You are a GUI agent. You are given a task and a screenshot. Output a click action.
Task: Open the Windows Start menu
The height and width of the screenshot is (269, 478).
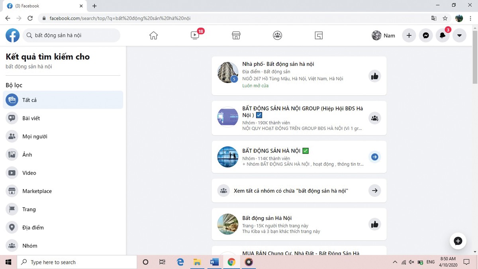8,262
